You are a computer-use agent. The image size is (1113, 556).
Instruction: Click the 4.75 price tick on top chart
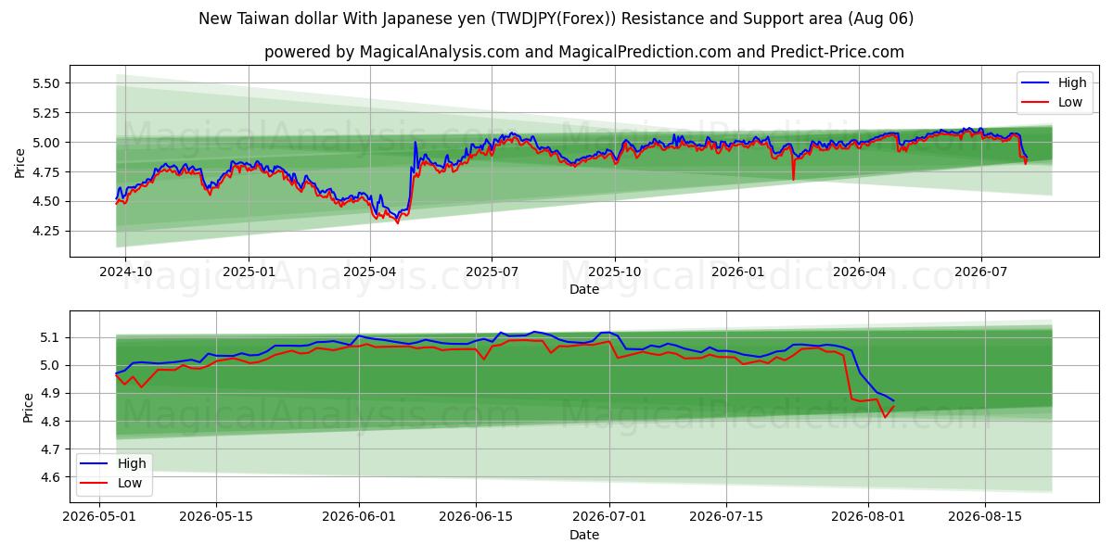(x=45, y=171)
